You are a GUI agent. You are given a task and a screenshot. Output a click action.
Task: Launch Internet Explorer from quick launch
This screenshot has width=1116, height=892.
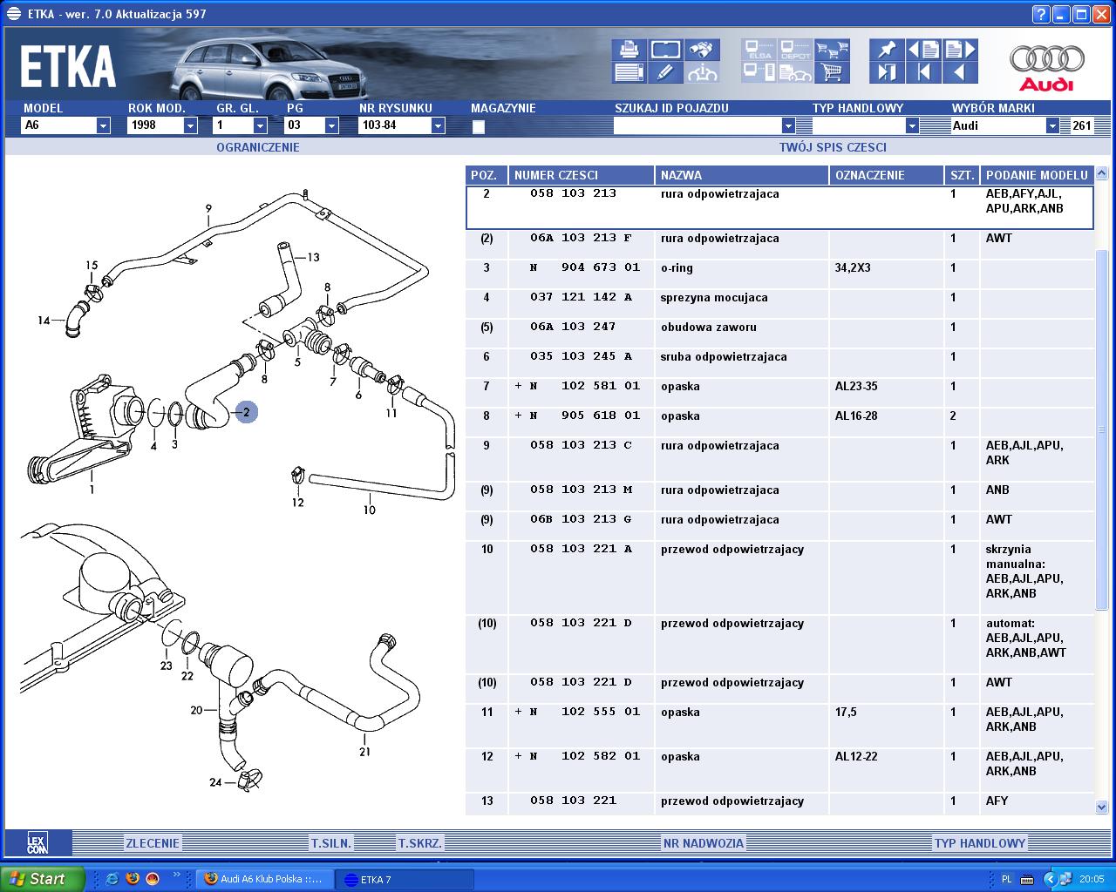pos(112,879)
